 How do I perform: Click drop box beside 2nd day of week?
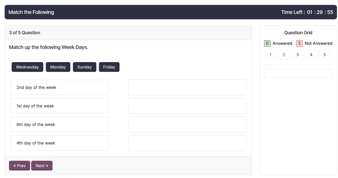(x=187, y=87)
